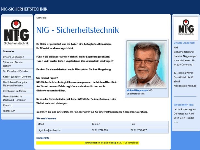Open Keso - Zylinder - Der Film
Screen dimensions: 200x150
point(17,77)
